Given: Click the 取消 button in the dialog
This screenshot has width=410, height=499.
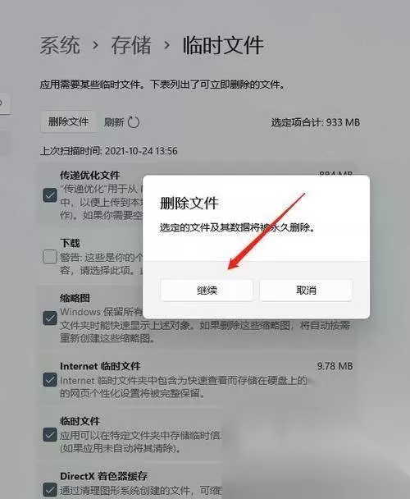Looking at the screenshot, I should click(x=306, y=290).
